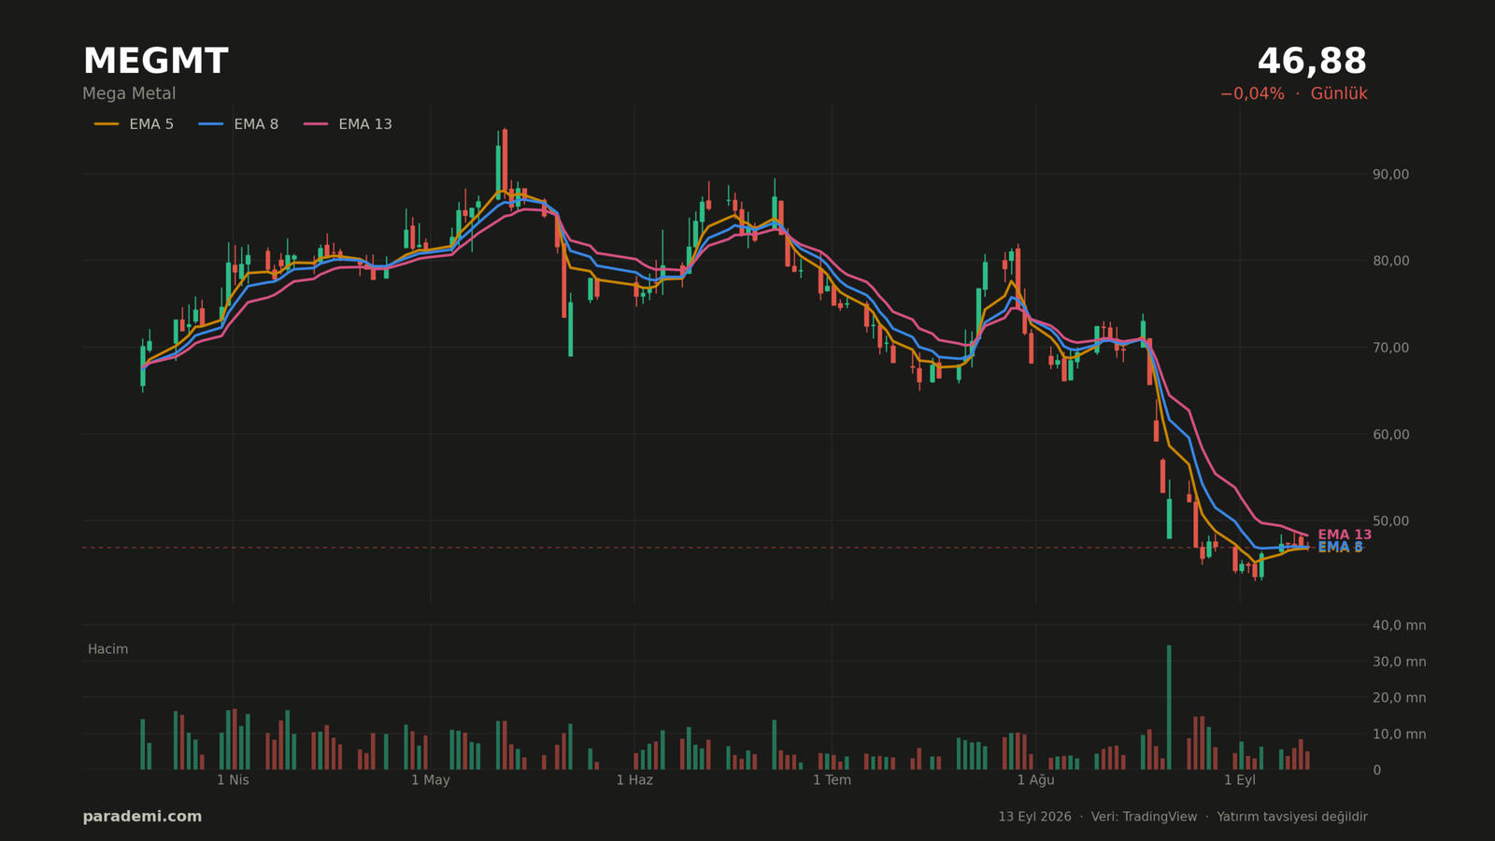Viewport: 1495px width, 841px height.
Task: Click the 0 label on the volume axis
Action: pyautogui.click(x=1376, y=770)
